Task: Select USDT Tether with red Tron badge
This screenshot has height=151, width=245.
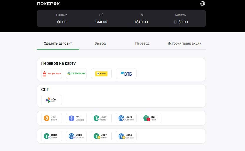Action: [151, 118]
